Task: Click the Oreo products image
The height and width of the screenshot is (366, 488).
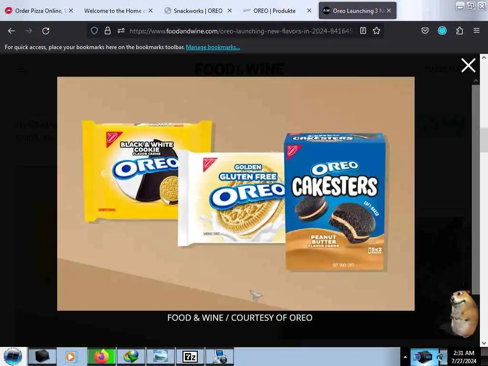Action: coord(235,193)
